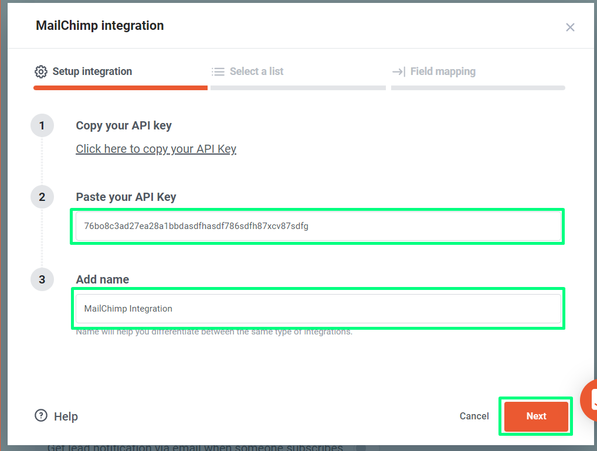The width and height of the screenshot is (597, 451).
Task: Click the MailChimp integration dialog title
Action: click(x=100, y=26)
